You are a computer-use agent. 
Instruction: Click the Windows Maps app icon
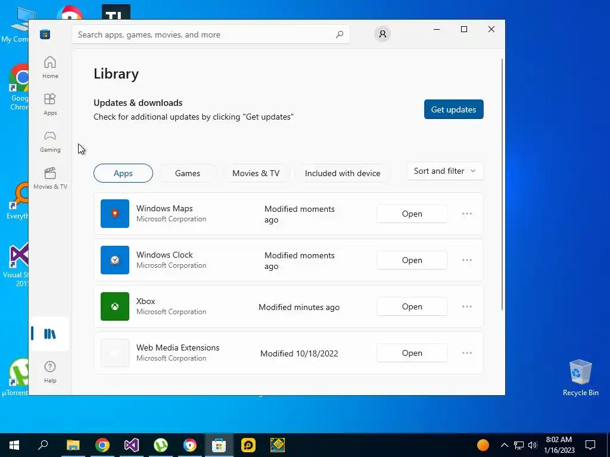click(x=115, y=214)
